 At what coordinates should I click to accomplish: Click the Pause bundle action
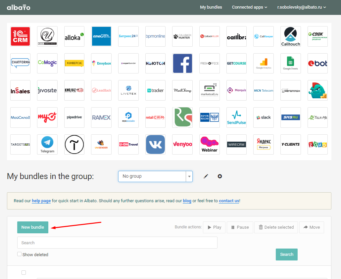coord(240,227)
